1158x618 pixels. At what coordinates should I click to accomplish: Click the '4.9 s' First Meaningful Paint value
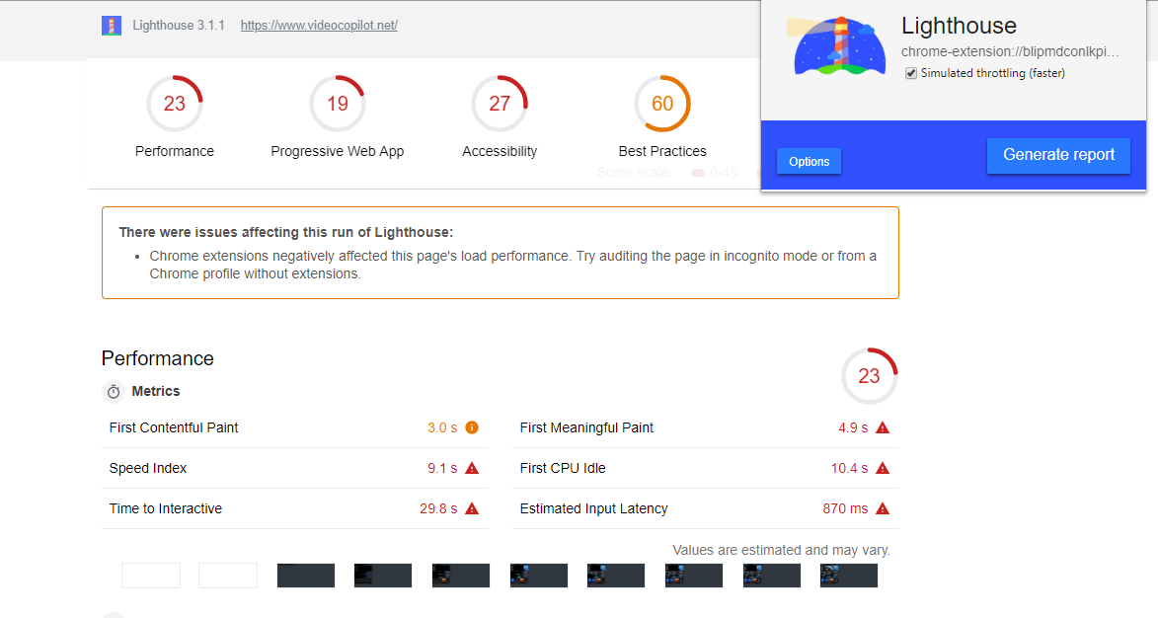[x=853, y=427]
